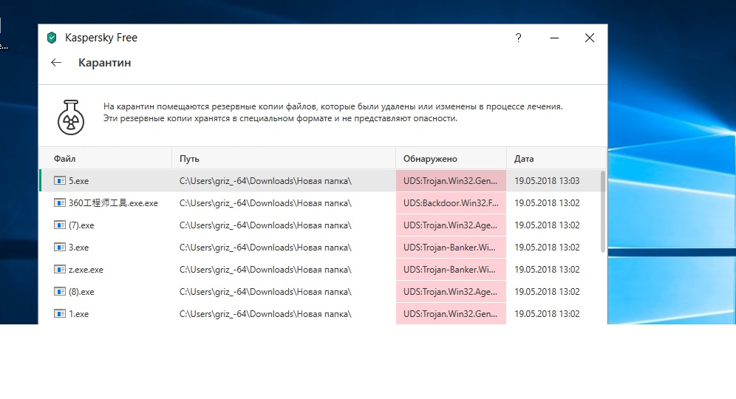Click the file icon of 5.exe
This screenshot has height=399, width=736.
(60, 180)
